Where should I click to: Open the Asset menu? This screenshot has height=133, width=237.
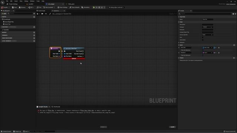[16, 1]
